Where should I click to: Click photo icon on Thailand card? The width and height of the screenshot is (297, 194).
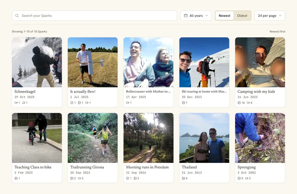coord(183,178)
